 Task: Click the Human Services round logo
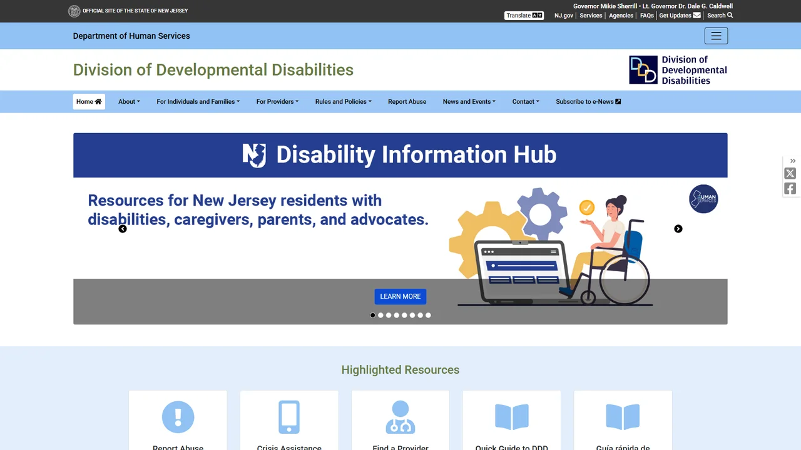click(x=703, y=199)
